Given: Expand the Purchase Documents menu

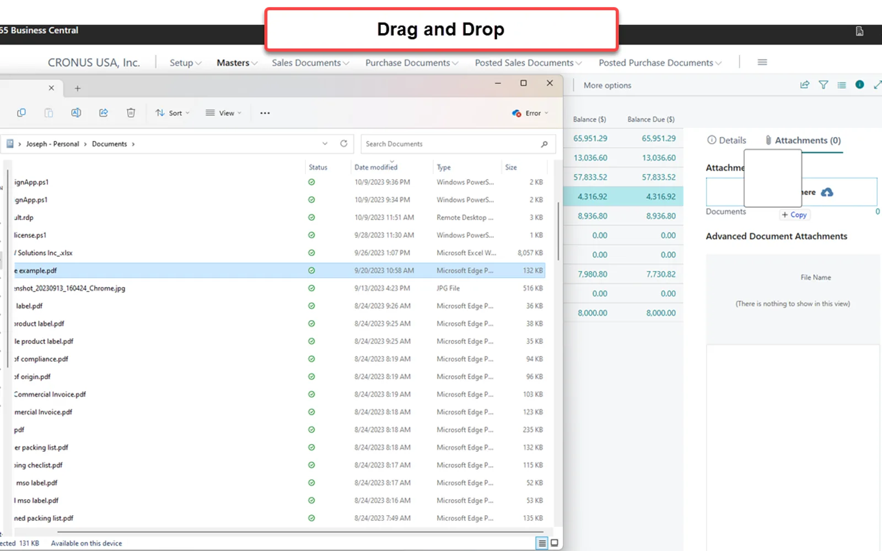Looking at the screenshot, I should [412, 63].
